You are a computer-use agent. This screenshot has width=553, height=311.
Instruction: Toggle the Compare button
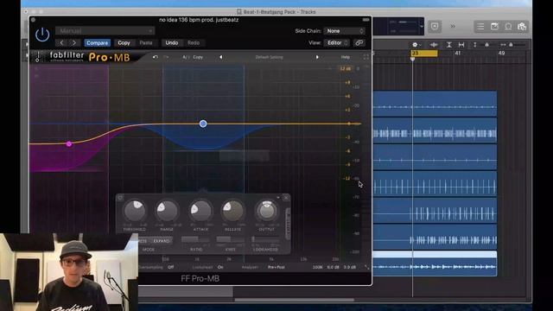pyautogui.click(x=98, y=43)
